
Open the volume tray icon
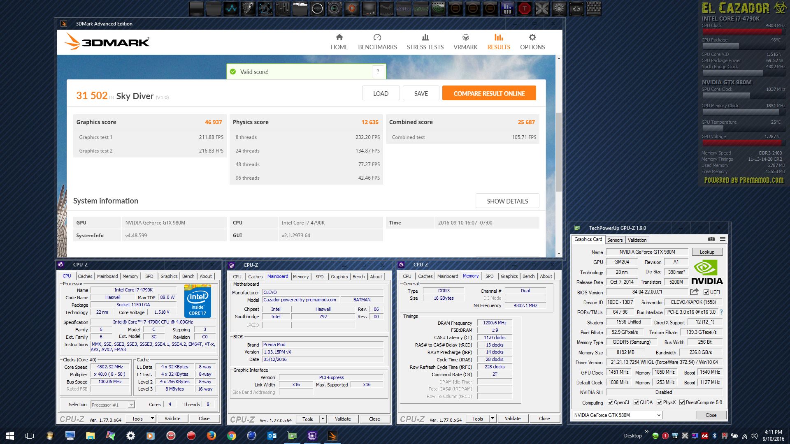(x=754, y=436)
